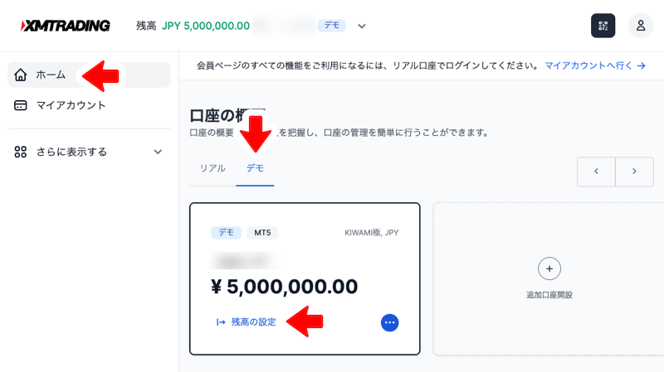Image resolution: width=664 pixels, height=372 pixels.
Task: Click the four-circle grid icon
Action: tap(20, 152)
